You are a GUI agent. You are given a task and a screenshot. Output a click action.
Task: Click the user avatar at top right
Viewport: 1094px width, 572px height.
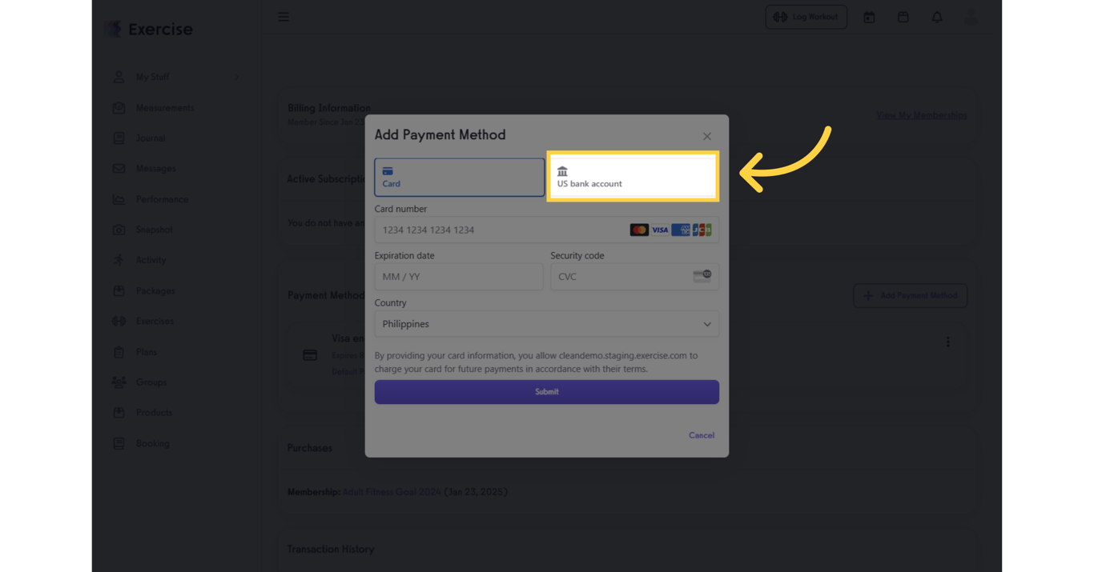pos(970,17)
